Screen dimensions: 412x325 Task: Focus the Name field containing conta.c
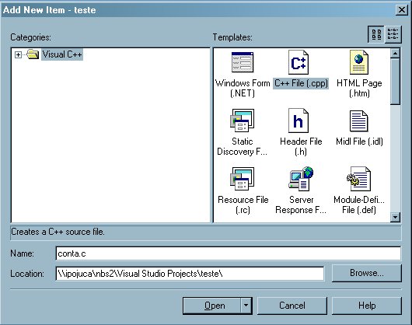pyautogui.click(x=228, y=253)
